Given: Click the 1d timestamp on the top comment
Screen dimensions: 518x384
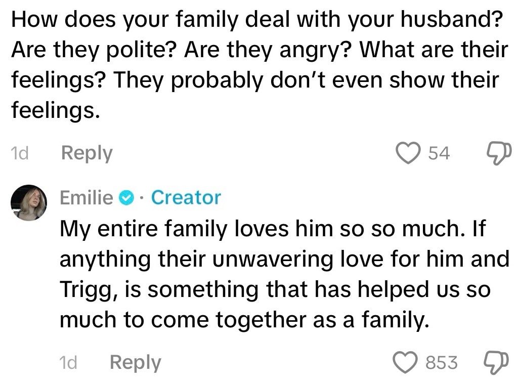Looking at the screenshot, I should pos(19,152).
